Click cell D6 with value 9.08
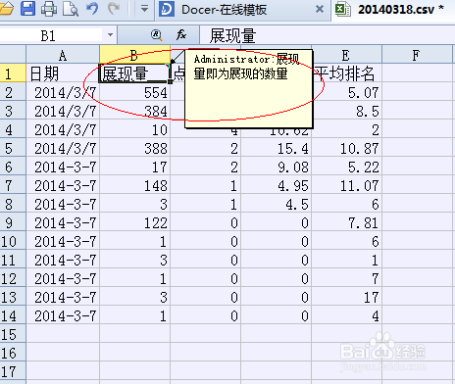 point(277,166)
